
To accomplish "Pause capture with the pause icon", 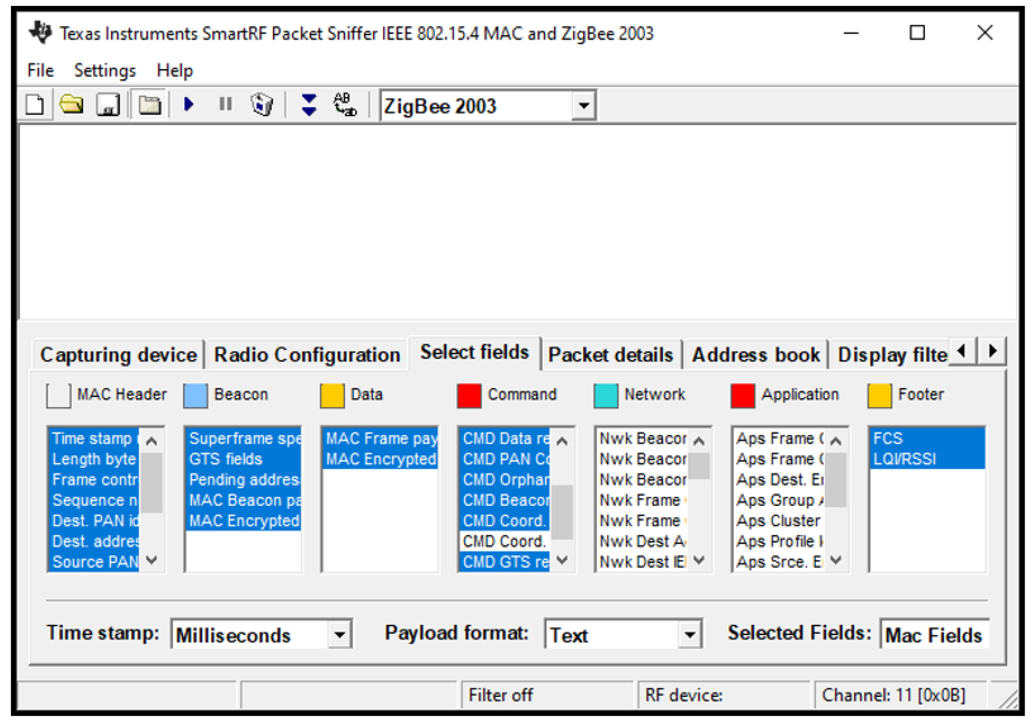I will coord(225,104).
